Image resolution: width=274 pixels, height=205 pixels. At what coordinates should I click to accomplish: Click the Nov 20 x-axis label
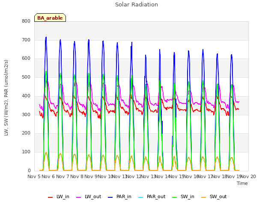[x=248, y=176]
